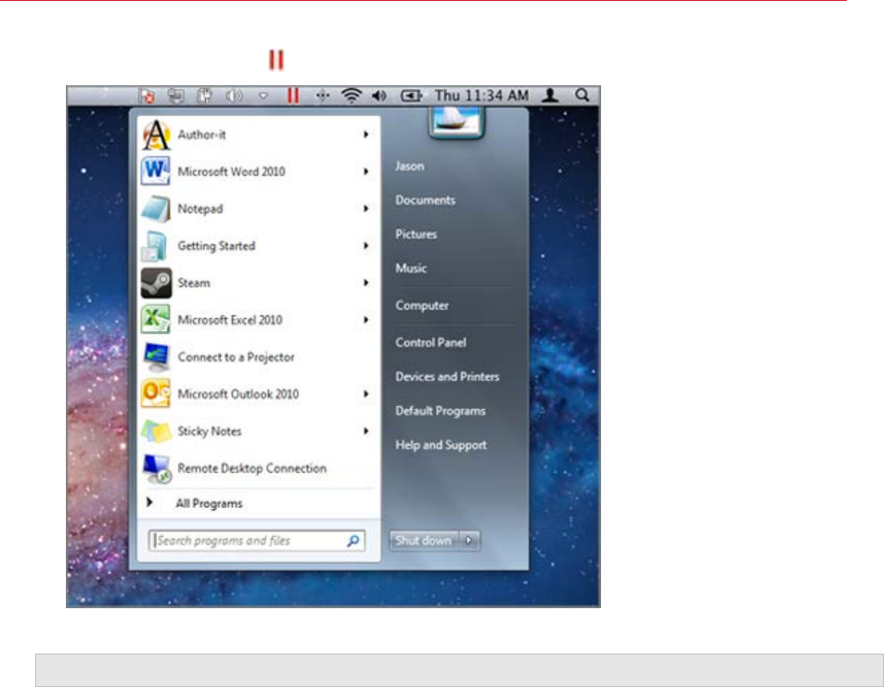The image size is (884, 687).
Task: Open Help and Support
Action: click(x=441, y=445)
